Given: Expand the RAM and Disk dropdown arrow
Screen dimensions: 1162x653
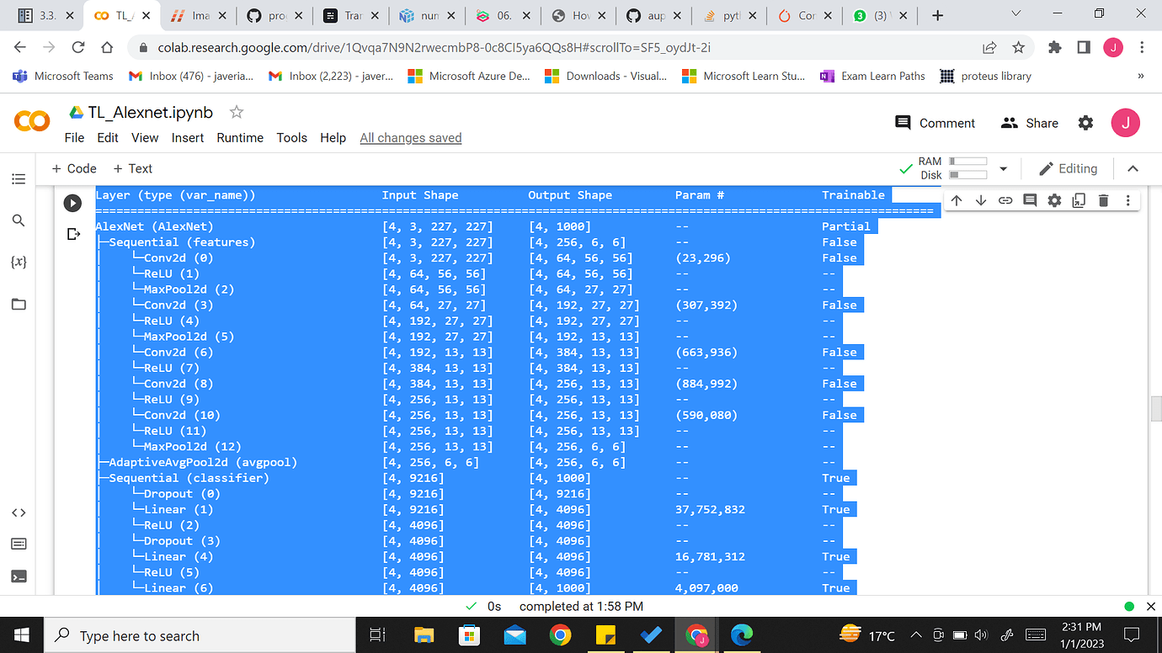Looking at the screenshot, I should (x=1003, y=169).
